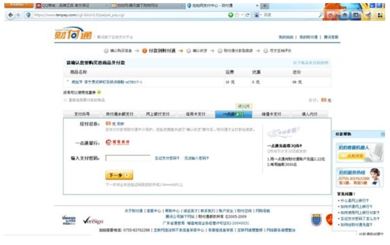Select the 网上银行支付 tab
Screen dimensions: 390x245
[158, 114]
